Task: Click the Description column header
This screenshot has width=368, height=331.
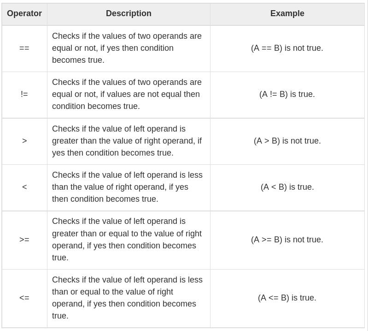Action: coord(129,14)
